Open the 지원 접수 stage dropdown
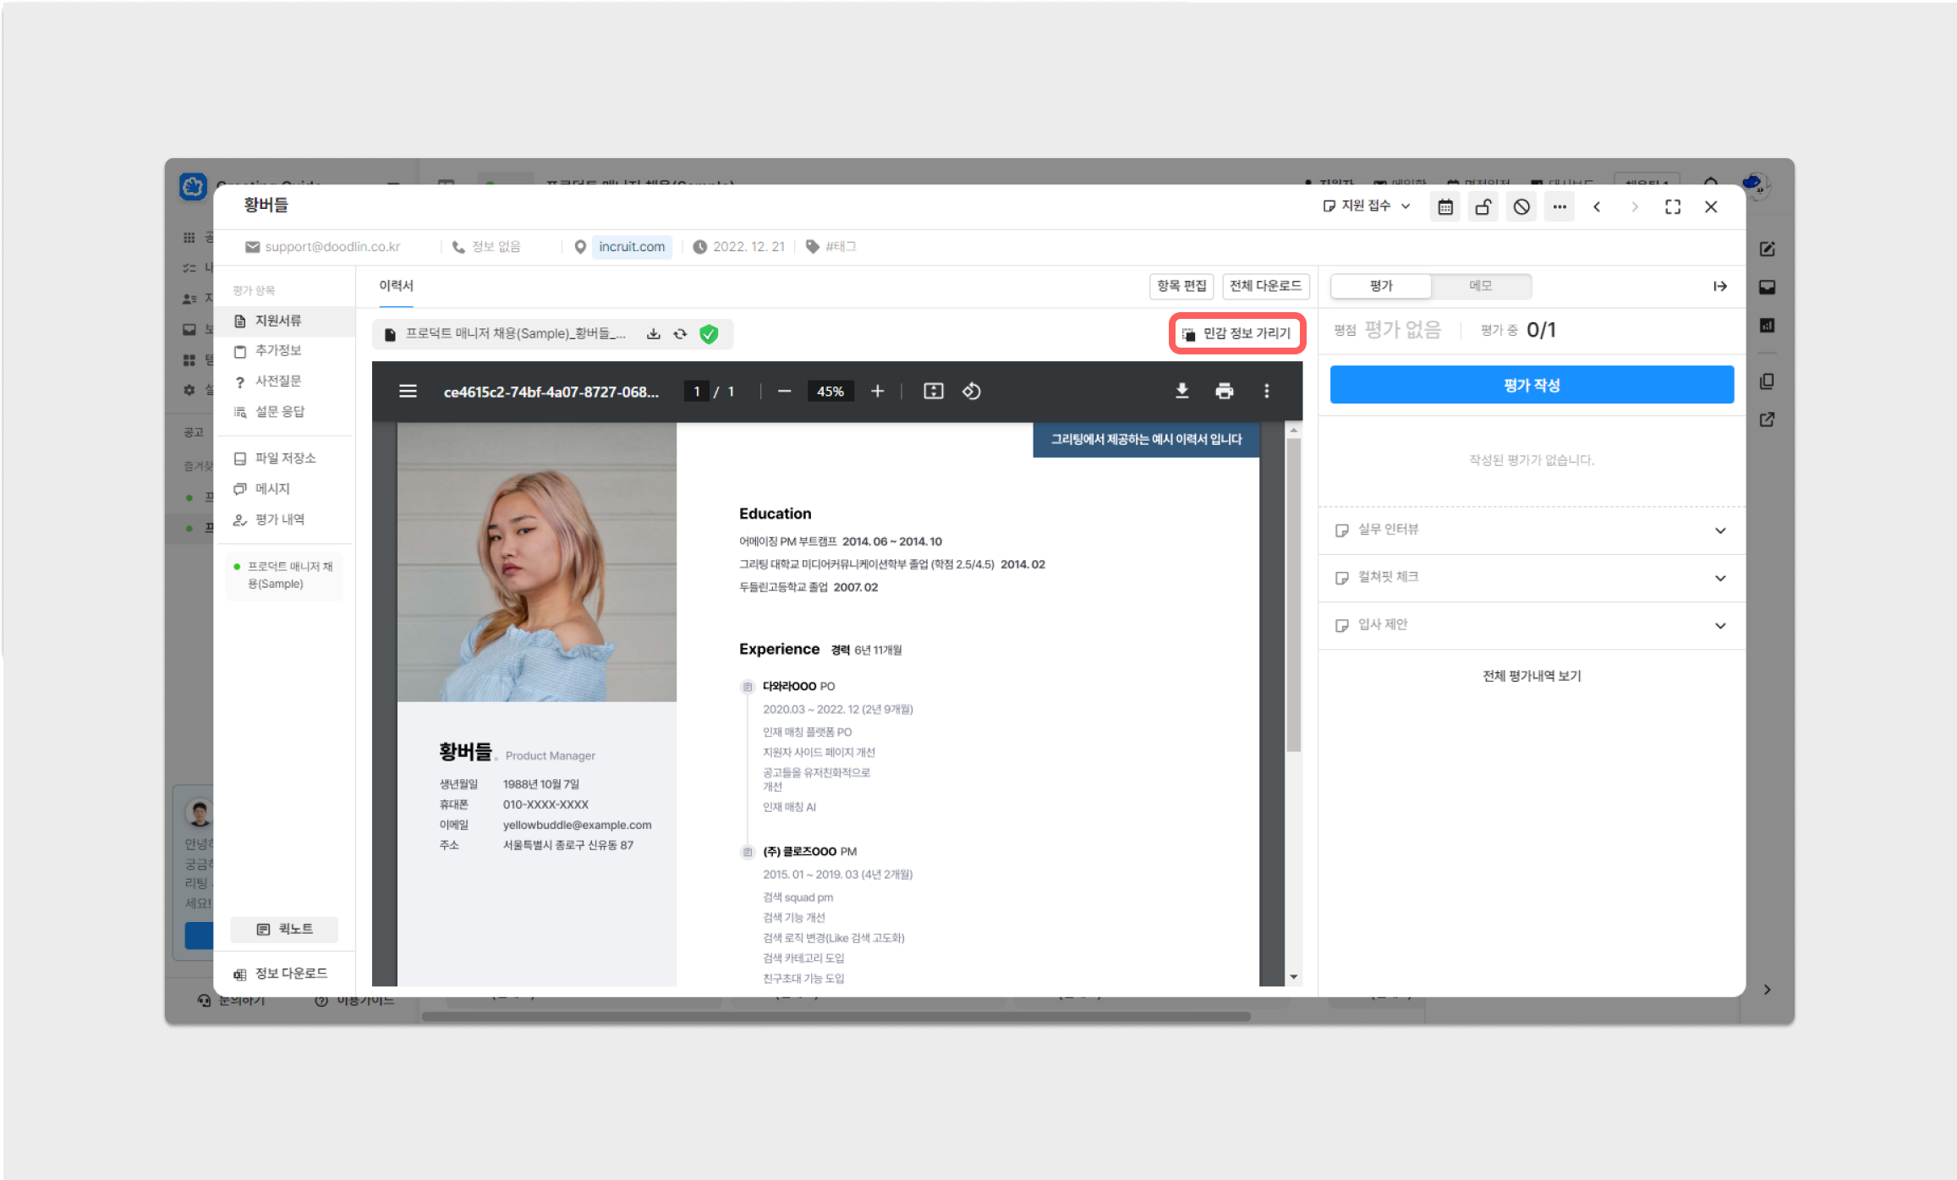This screenshot has height=1180, width=1957. click(1367, 206)
